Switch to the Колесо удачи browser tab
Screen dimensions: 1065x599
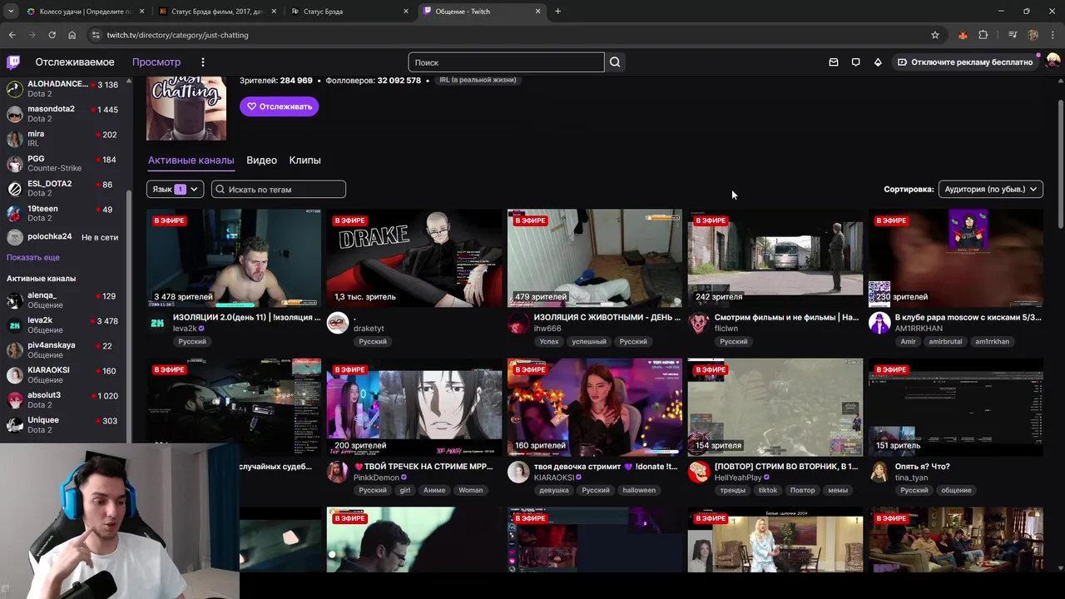[85, 12]
